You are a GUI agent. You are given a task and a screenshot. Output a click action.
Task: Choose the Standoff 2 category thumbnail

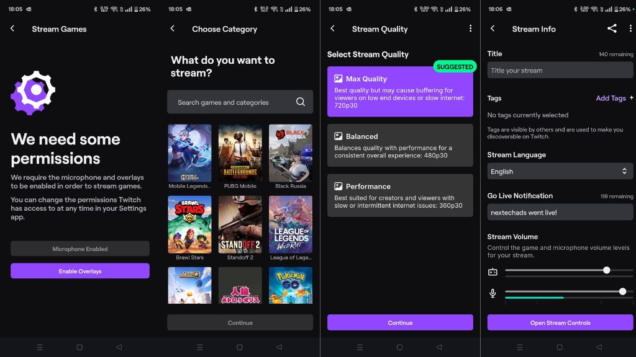[x=240, y=224]
